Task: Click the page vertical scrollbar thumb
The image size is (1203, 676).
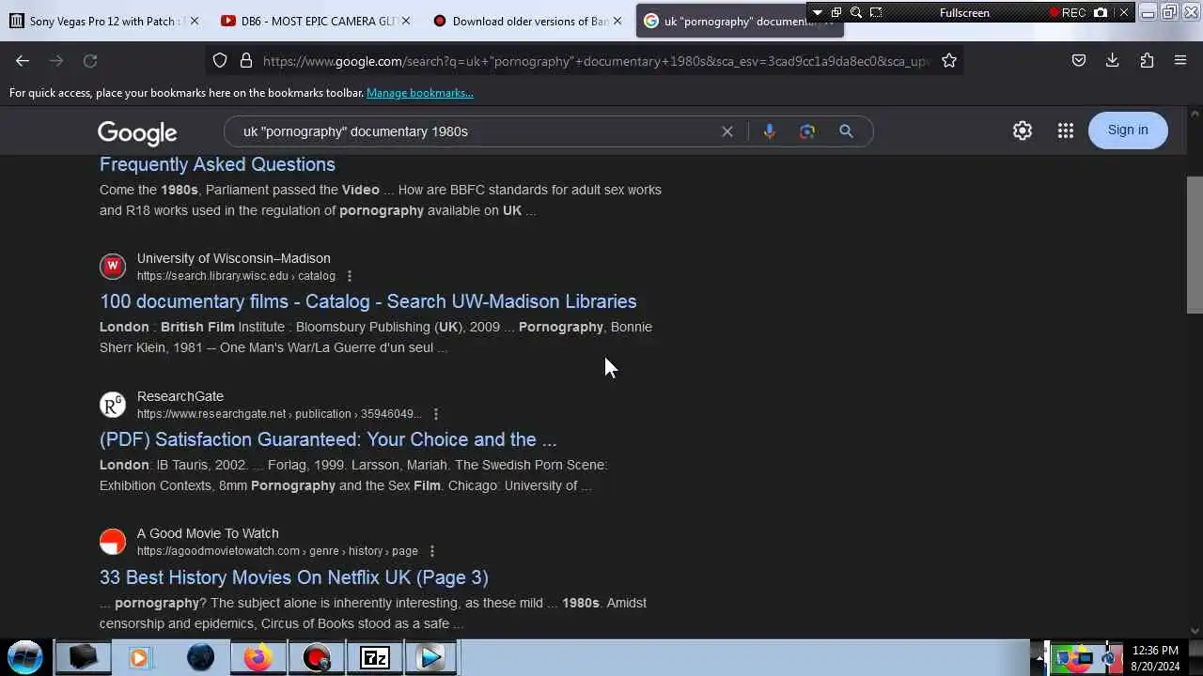Action: click(x=1195, y=244)
